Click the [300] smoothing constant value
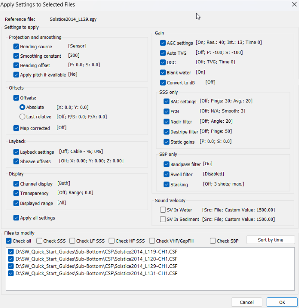Image resolution: width=299 pixels, height=308 pixels. click(74, 55)
